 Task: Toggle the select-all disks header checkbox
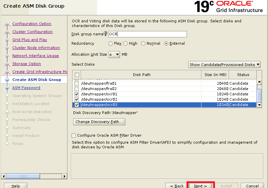[77, 75]
